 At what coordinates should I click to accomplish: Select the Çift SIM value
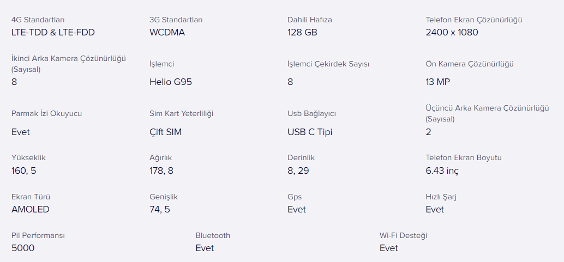[165, 132]
